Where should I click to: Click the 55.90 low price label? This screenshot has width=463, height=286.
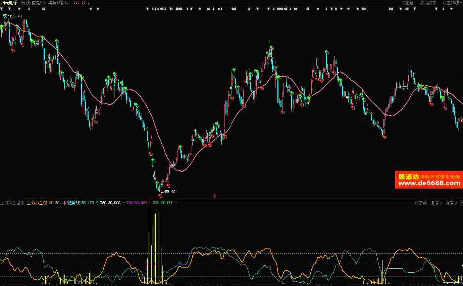coord(170,192)
